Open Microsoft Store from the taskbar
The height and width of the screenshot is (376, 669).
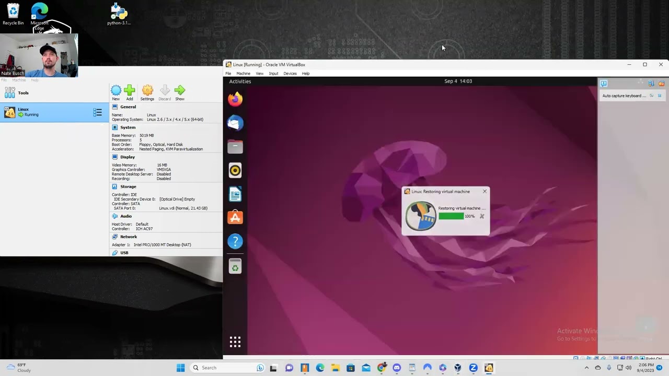pos(351,368)
